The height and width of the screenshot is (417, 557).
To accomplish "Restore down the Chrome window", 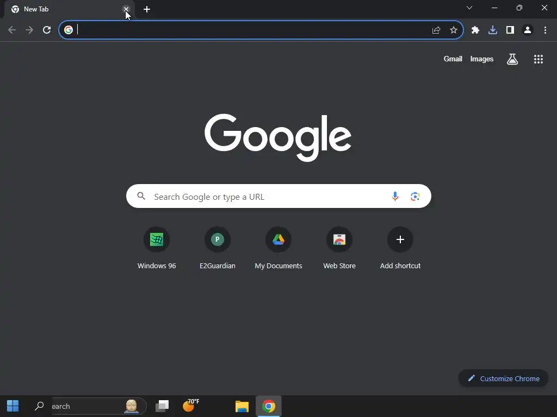I will tap(519, 8).
